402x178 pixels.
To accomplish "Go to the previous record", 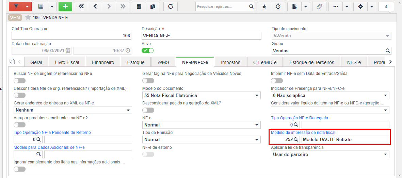I will pyautogui.click(x=95, y=6).
